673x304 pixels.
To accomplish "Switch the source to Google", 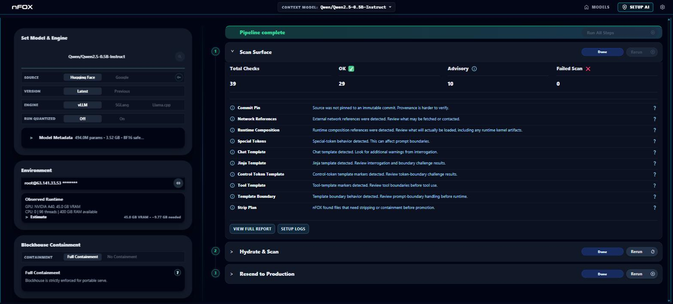I will pyautogui.click(x=122, y=77).
